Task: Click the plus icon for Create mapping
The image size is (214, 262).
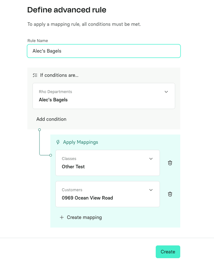Action: (62, 217)
